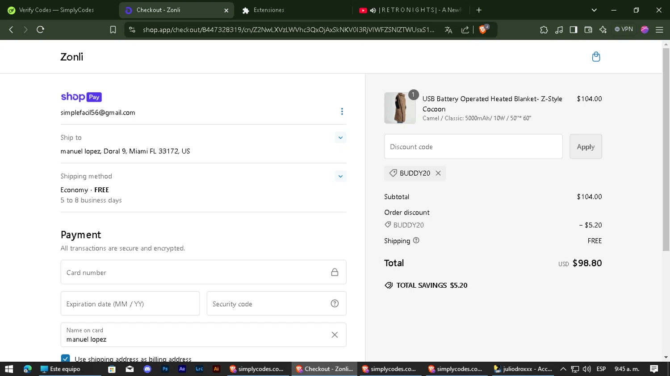Click the card number lock icon
Image resolution: width=670 pixels, height=376 pixels.
335,272
